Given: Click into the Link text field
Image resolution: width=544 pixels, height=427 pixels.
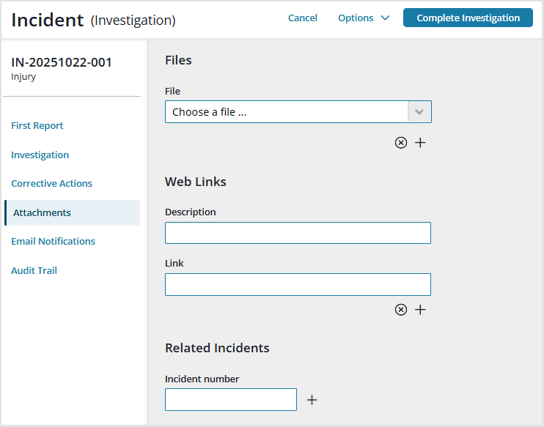Looking at the screenshot, I should pyautogui.click(x=298, y=284).
